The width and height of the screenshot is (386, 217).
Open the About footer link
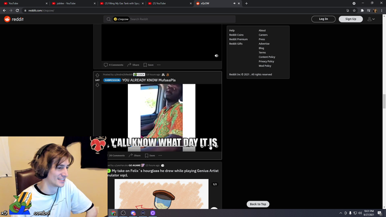[x=262, y=31]
